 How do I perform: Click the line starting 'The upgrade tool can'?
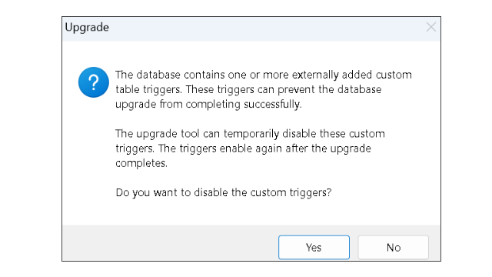click(250, 134)
